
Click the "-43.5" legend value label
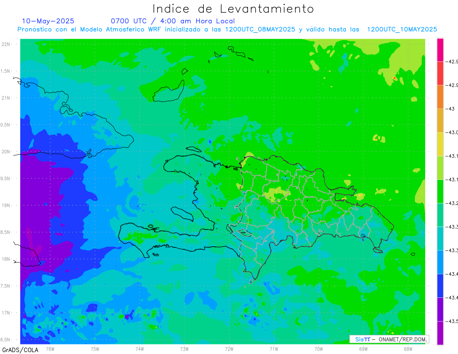(x=452, y=321)
